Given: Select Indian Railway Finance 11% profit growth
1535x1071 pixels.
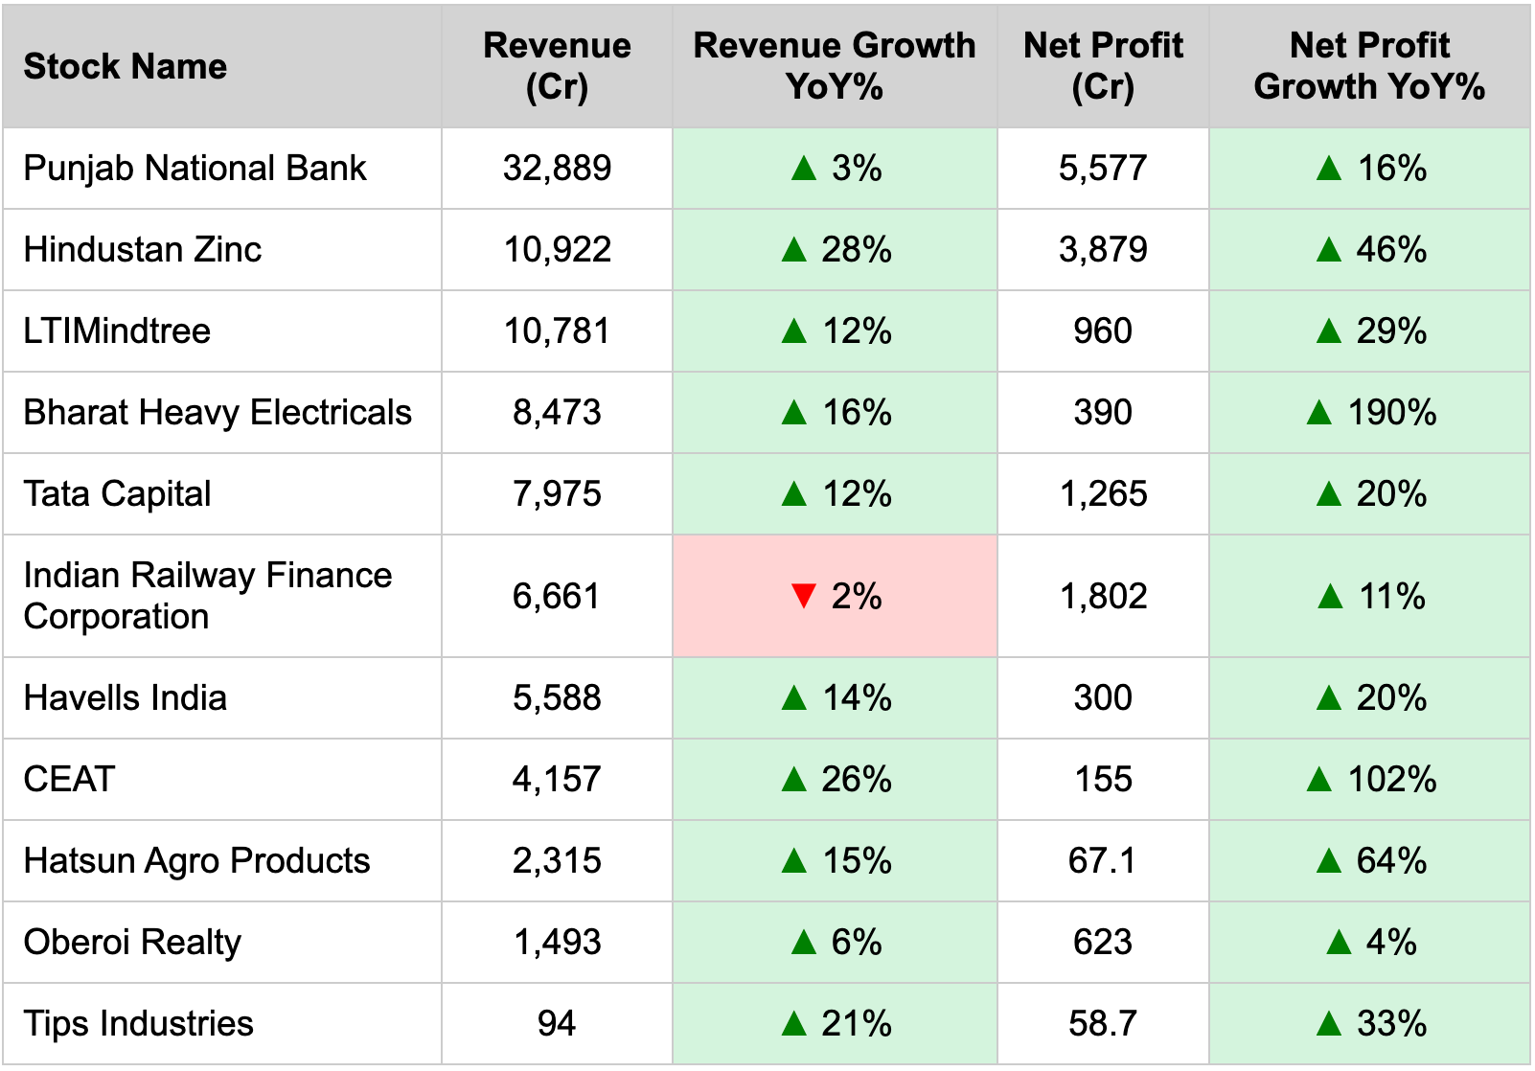Looking at the screenshot, I should click(1369, 596).
